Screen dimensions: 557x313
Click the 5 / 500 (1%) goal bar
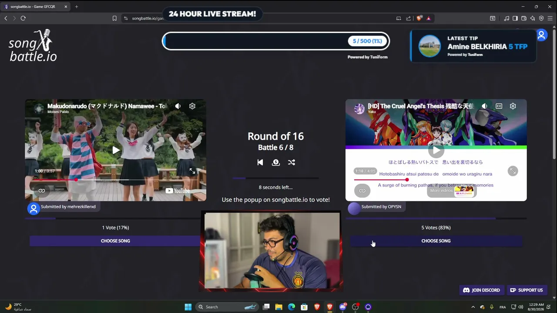(x=276, y=41)
